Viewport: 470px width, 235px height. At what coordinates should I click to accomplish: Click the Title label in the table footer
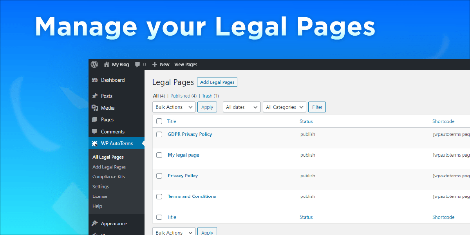pos(172,217)
